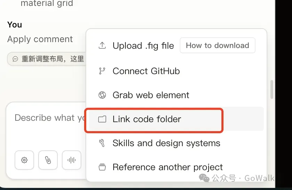Click the git branch icon for Connect GitHub
Viewport: 292px width, 190px height.
point(102,71)
